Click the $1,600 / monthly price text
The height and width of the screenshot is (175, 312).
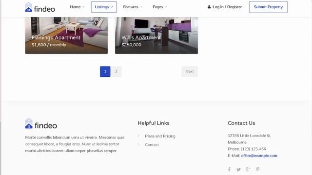click(x=49, y=45)
